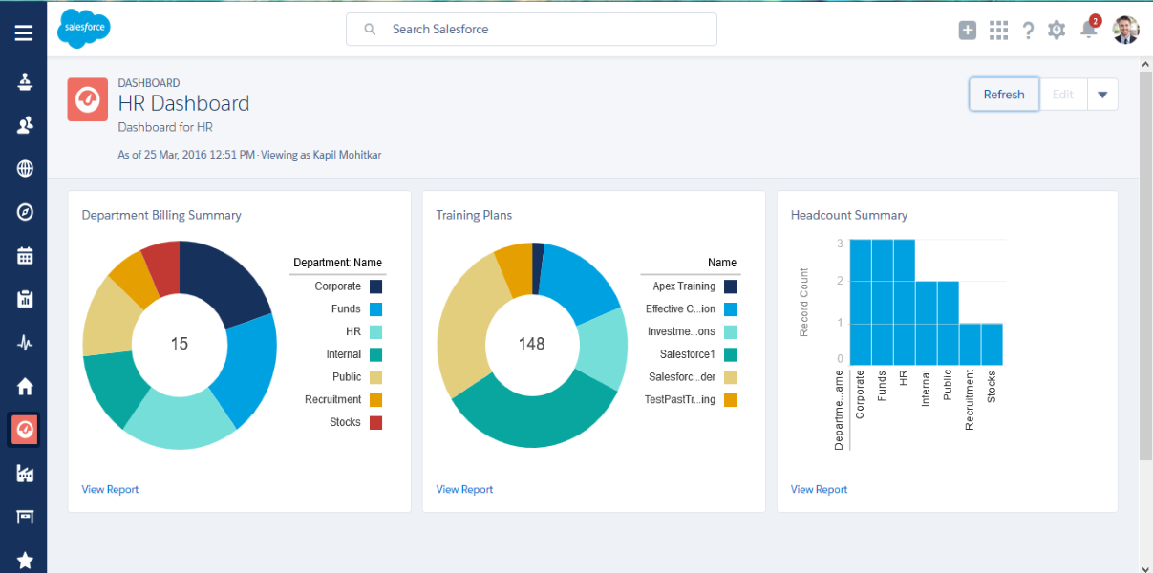The image size is (1153, 573).
Task: Open the storefront icon in sidebar
Action: [x=25, y=517]
